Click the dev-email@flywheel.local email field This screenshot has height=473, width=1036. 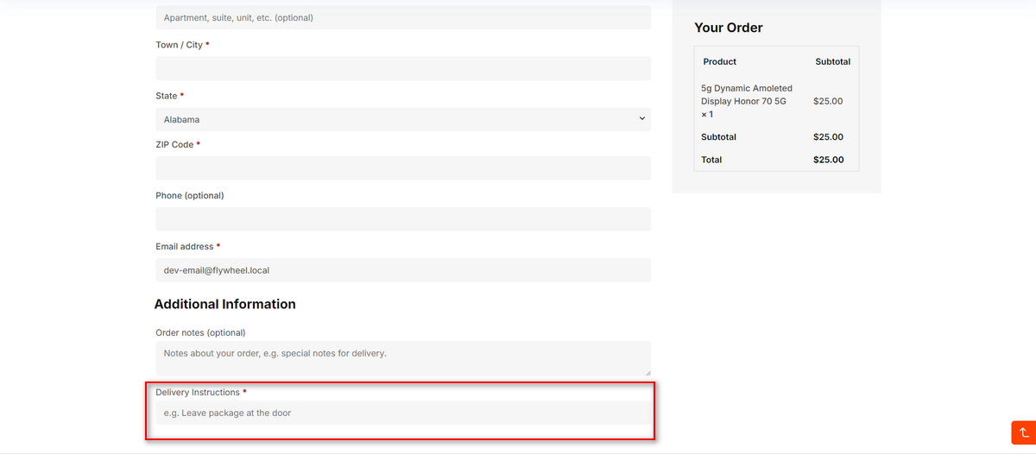403,270
